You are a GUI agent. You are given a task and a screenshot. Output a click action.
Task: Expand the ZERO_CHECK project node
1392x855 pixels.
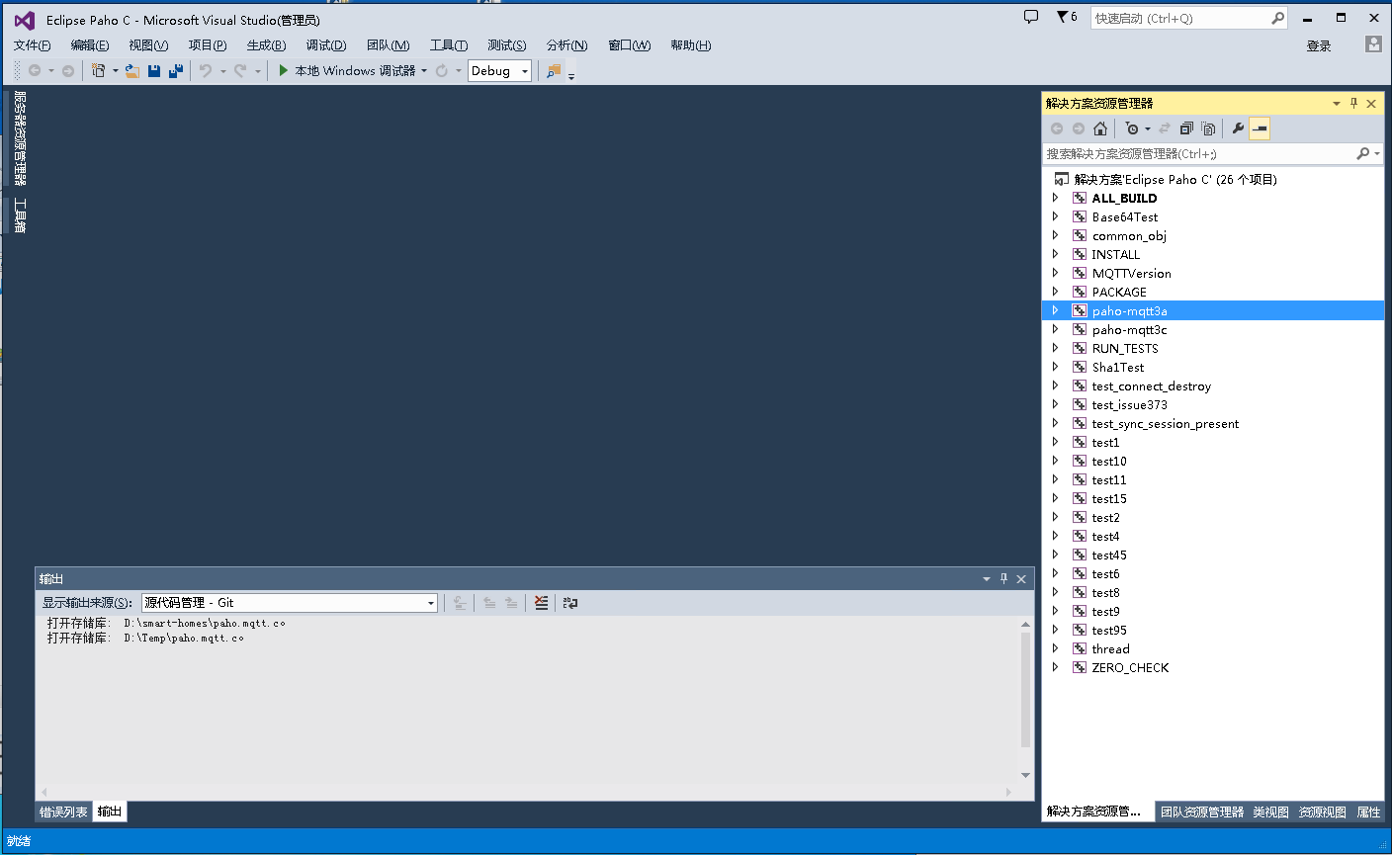[1055, 667]
